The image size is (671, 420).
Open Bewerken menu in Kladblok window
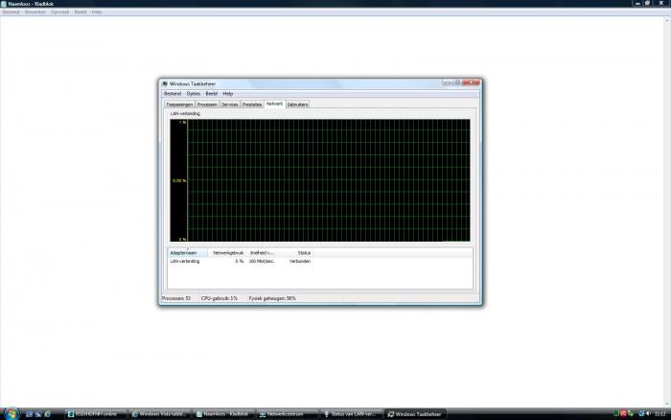click(x=35, y=12)
